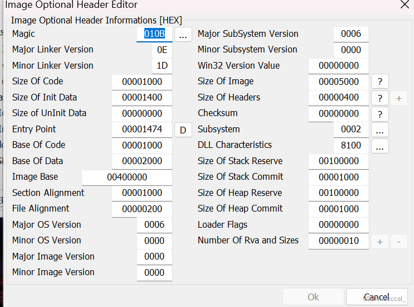The image size is (414, 307).
Task: Click the Win32 Version Value field
Action: click(x=339, y=66)
